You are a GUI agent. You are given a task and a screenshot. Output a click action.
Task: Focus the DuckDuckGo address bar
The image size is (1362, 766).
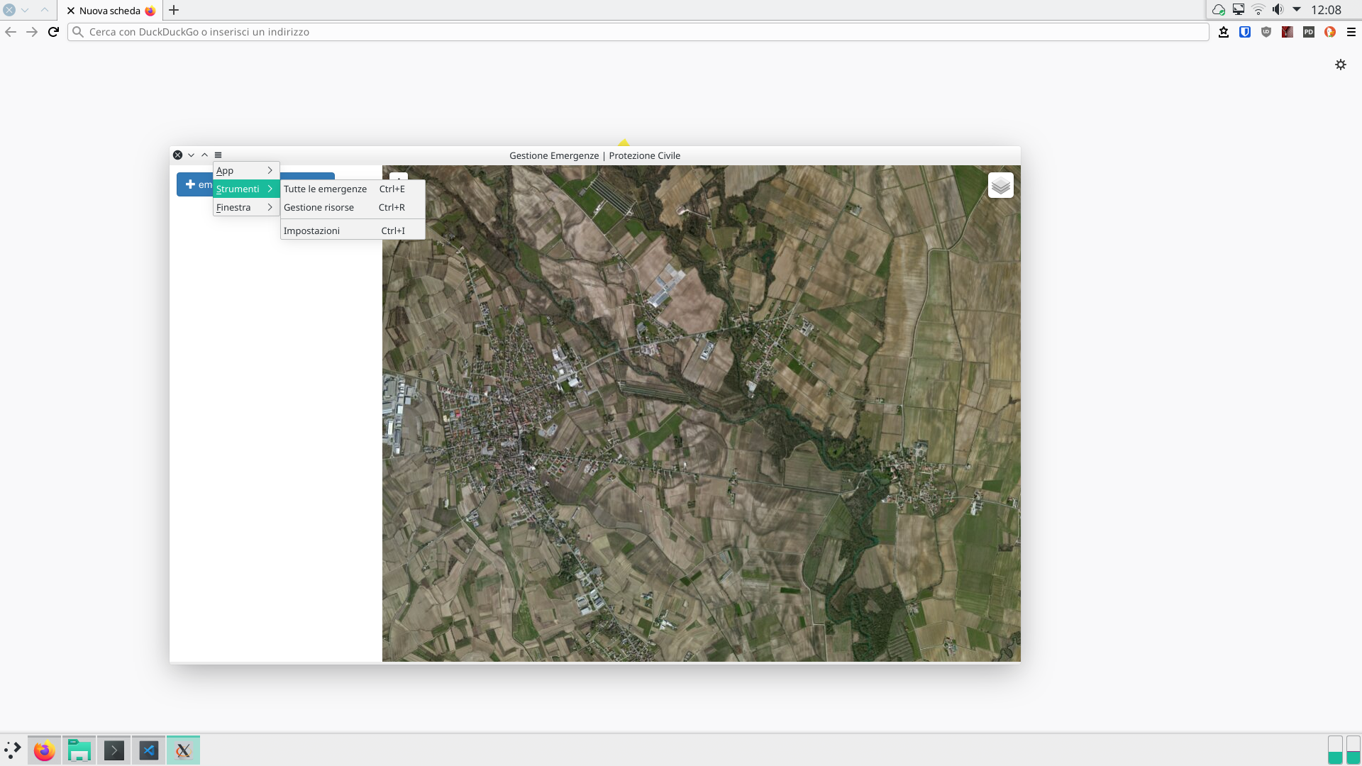coord(638,32)
